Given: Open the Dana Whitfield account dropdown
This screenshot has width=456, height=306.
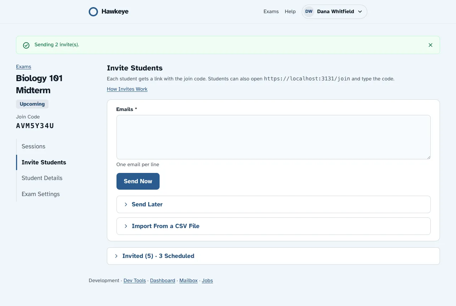Looking at the screenshot, I should pyautogui.click(x=334, y=12).
